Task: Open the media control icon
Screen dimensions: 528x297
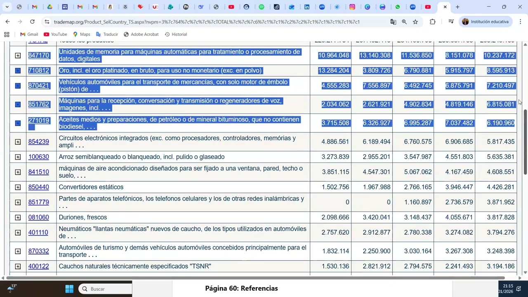Action: [x=451, y=22]
